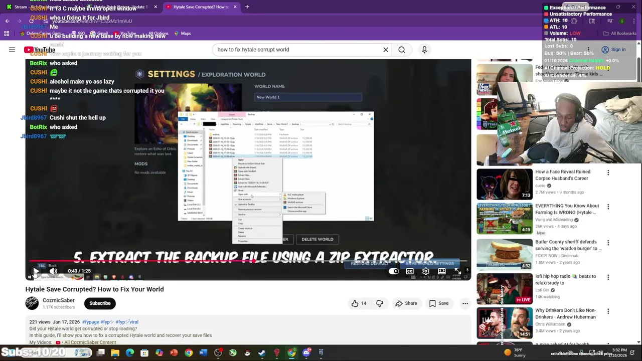Open the video player settings gear
The image size is (642, 361).
(x=426, y=271)
